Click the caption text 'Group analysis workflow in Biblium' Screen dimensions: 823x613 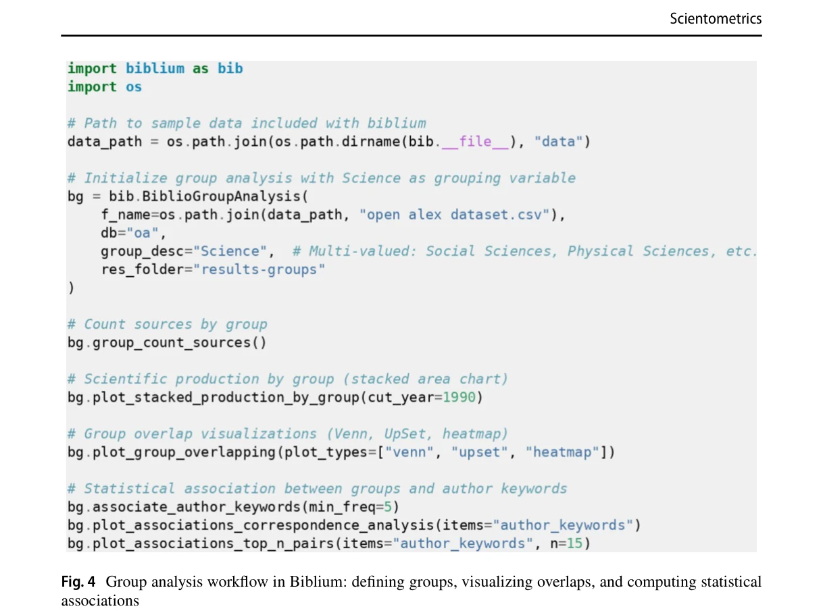point(226,582)
